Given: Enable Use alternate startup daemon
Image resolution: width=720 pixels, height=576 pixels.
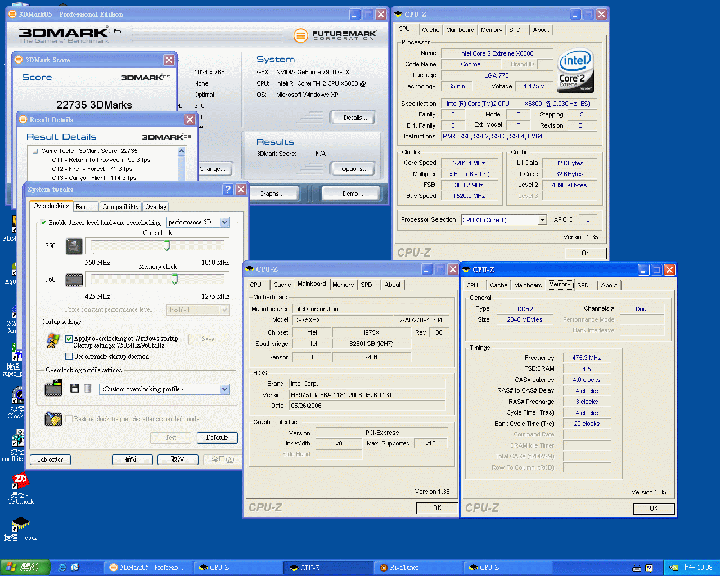Looking at the screenshot, I should pos(69,356).
